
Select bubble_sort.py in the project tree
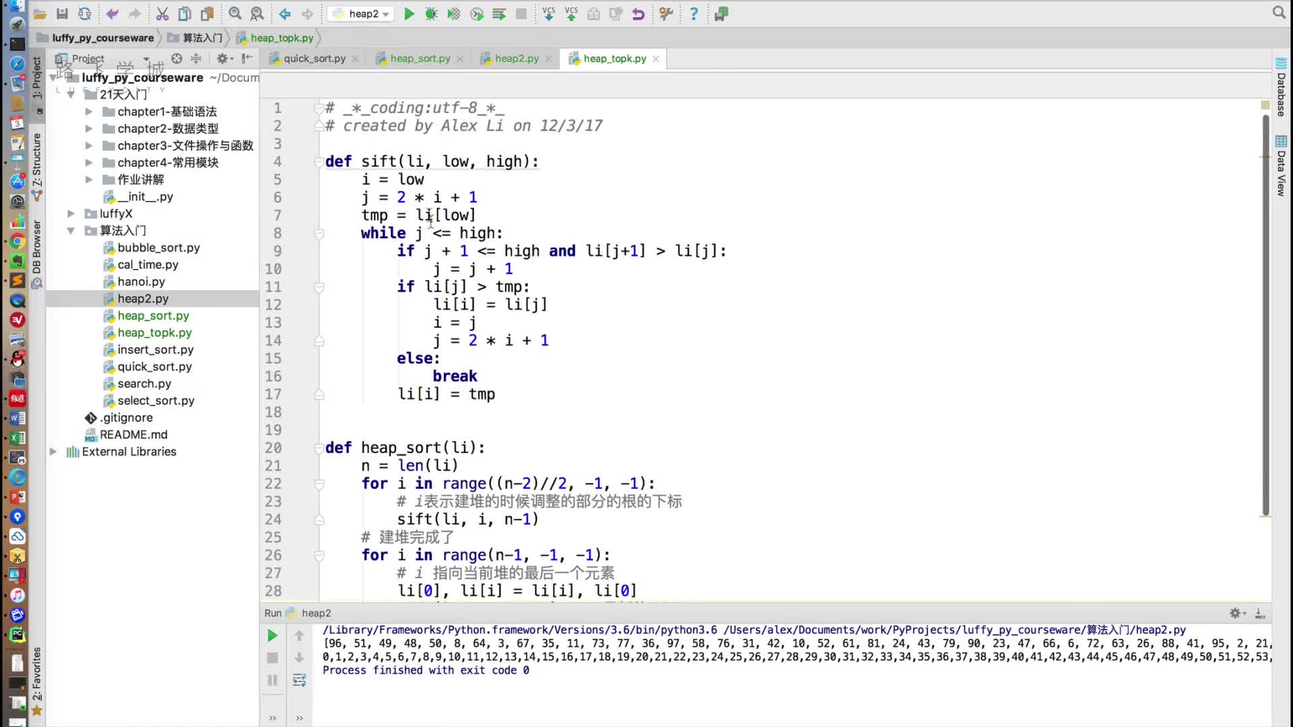click(158, 248)
